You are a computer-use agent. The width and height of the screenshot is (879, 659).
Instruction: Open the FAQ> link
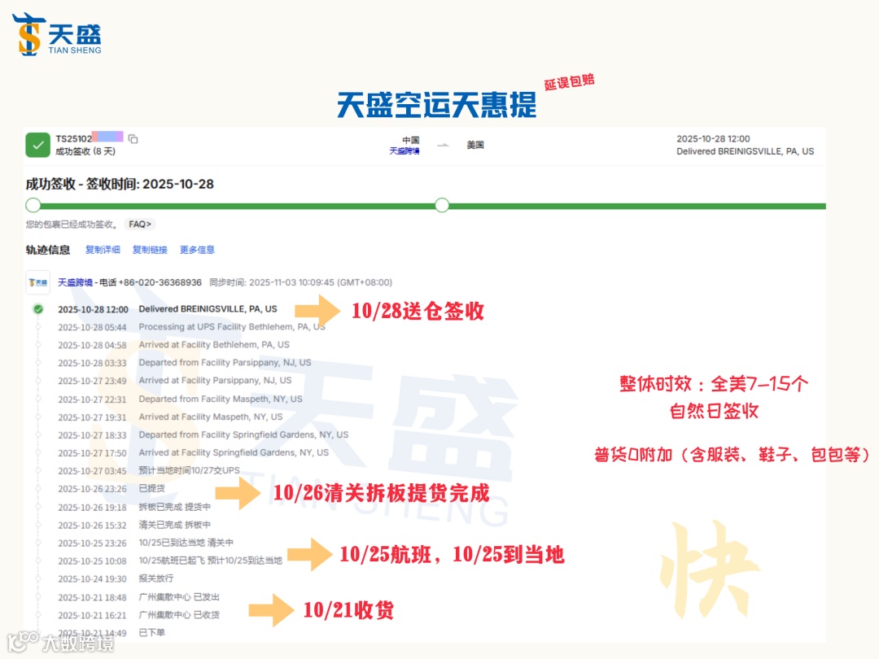pyautogui.click(x=140, y=225)
